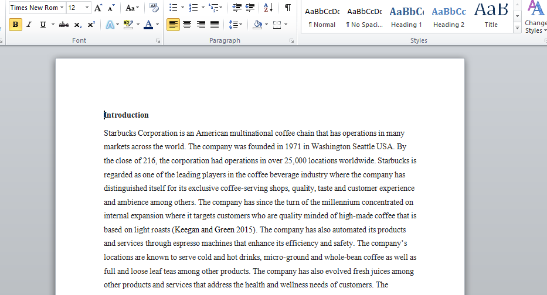Click the text 'Starbucks Corporation' in the document
The image size is (547, 295).
click(x=141, y=133)
